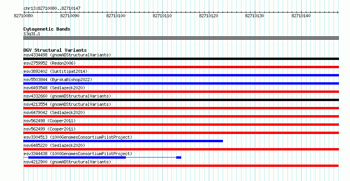Click the red bar for esv2759952
Image resolution: width=350 pixels, height=181 pixels.
181,67
